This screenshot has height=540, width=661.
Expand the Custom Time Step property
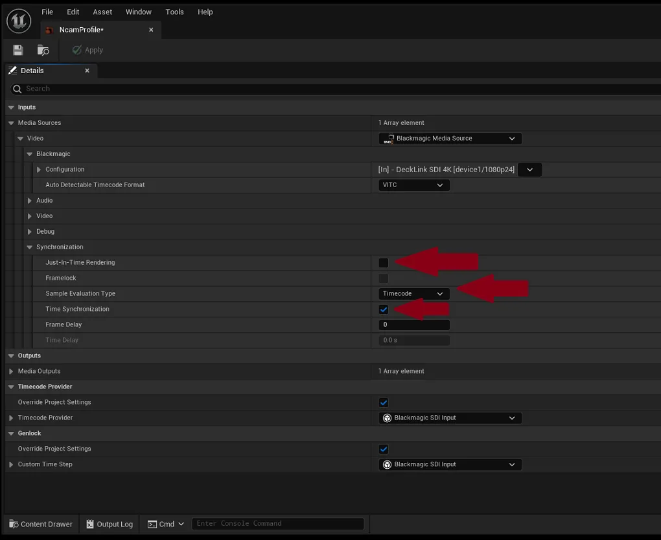(12, 465)
